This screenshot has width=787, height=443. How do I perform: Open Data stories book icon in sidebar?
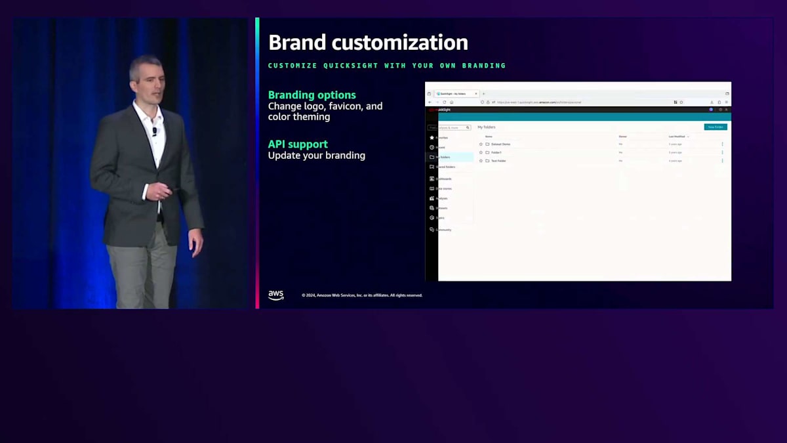pos(432,188)
